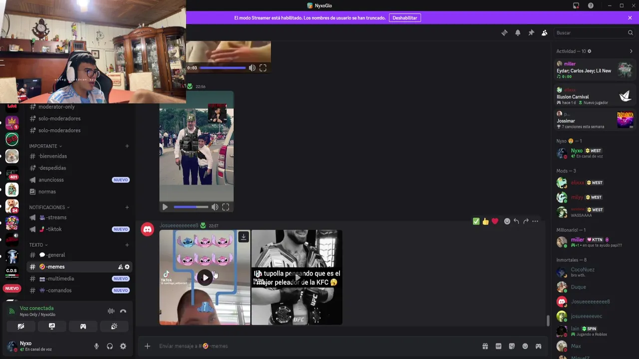Image resolution: width=639 pixels, height=359 pixels.
Task: Open the comandos channel
Action: coord(80,291)
